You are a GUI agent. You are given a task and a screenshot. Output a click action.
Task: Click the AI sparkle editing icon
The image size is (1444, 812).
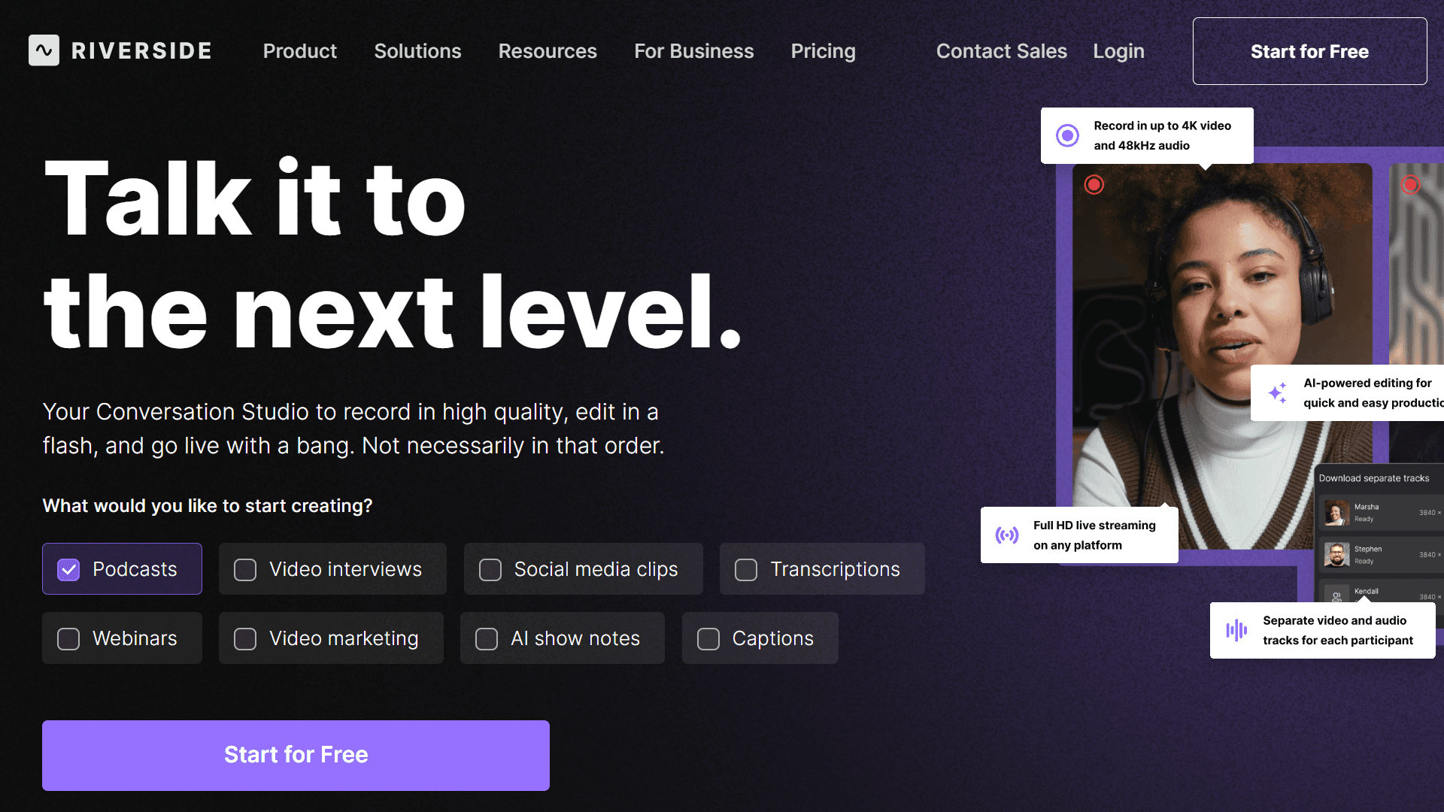pos(1277,393)
